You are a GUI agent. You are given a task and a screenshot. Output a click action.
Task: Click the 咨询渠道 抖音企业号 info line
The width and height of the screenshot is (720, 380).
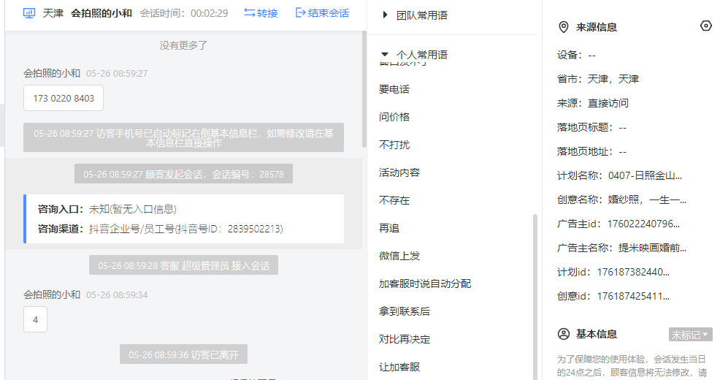pyautogui.click(x=160, y=229)
